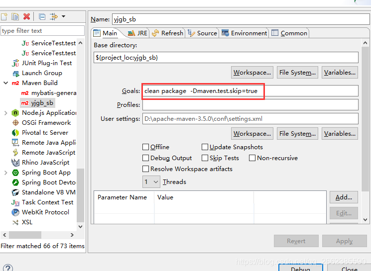Delete selected launch configuration with red X
371x271 pixels.
pos(27,16)
